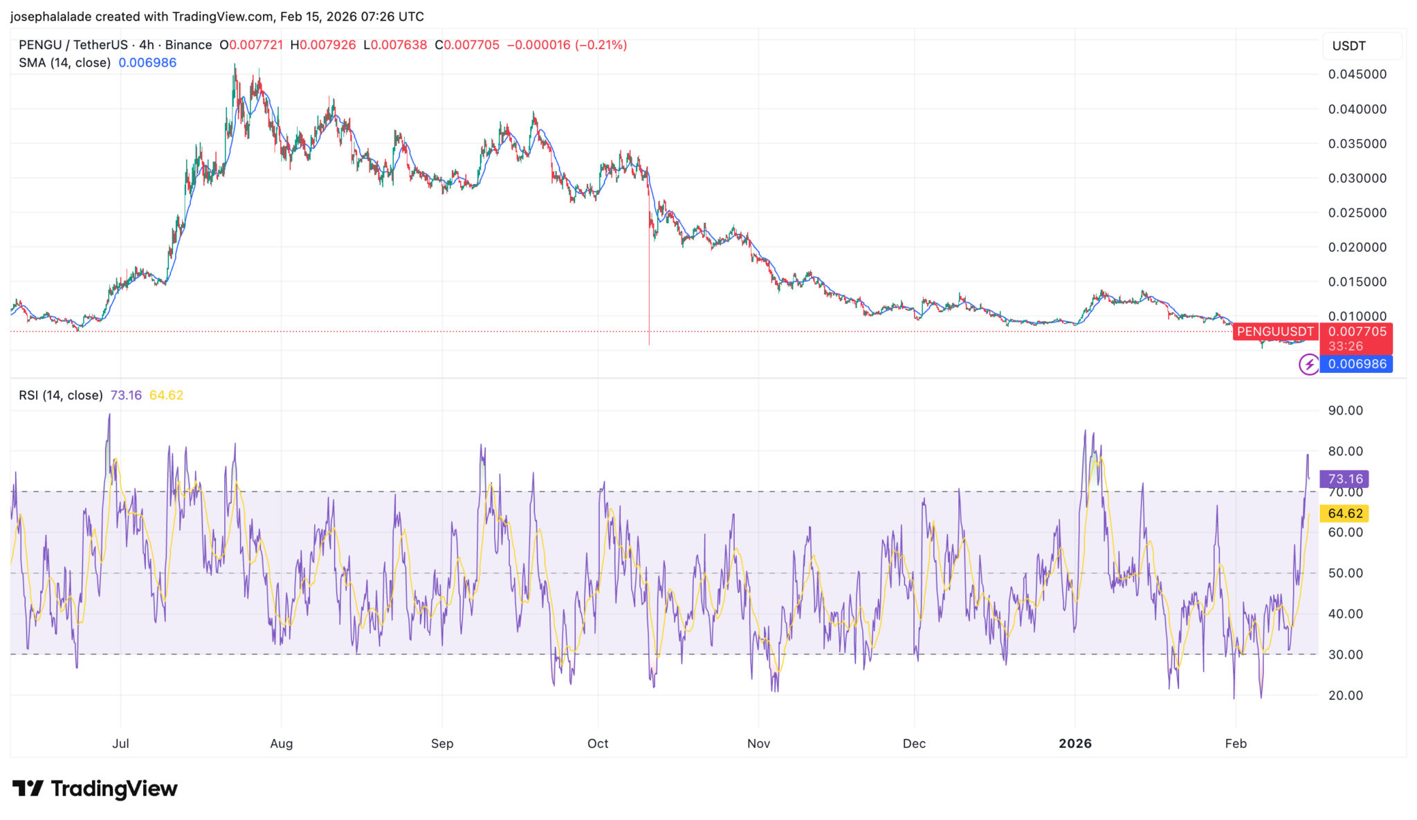Click the 2026 label on time axis
The image size is (1417, 820).
pyautogui.click(x=1075, y=743)
